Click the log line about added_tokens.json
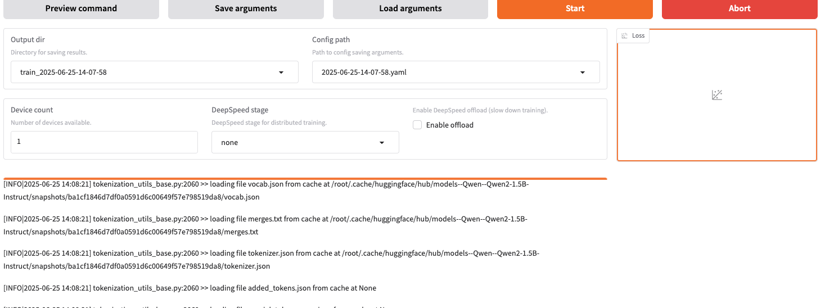Screen dimensions: 825x308 point(190,288)
